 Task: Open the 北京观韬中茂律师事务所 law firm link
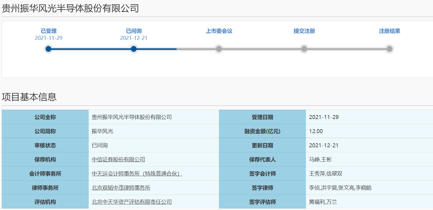click(x=121, y=188)
